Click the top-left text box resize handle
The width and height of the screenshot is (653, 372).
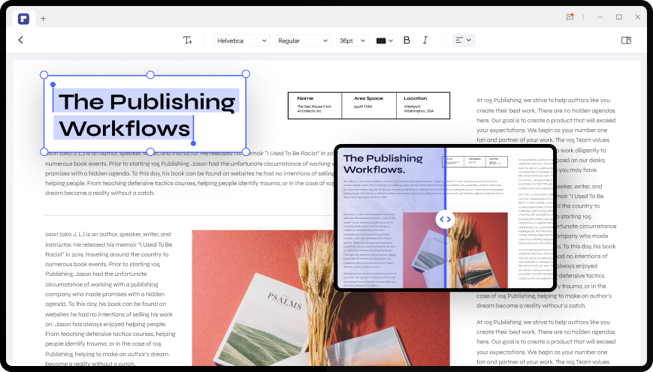[x=44, y=75]
